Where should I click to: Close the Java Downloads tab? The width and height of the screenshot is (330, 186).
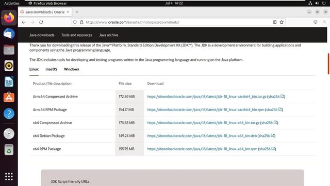[68, 12]
